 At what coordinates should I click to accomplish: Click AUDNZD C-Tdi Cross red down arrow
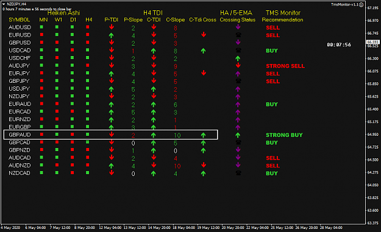tap(204, 165)
